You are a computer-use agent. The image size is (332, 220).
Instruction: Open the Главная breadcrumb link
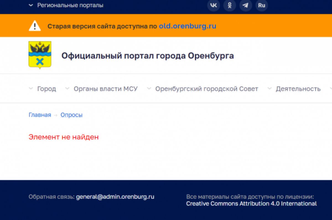coord(40,115)
